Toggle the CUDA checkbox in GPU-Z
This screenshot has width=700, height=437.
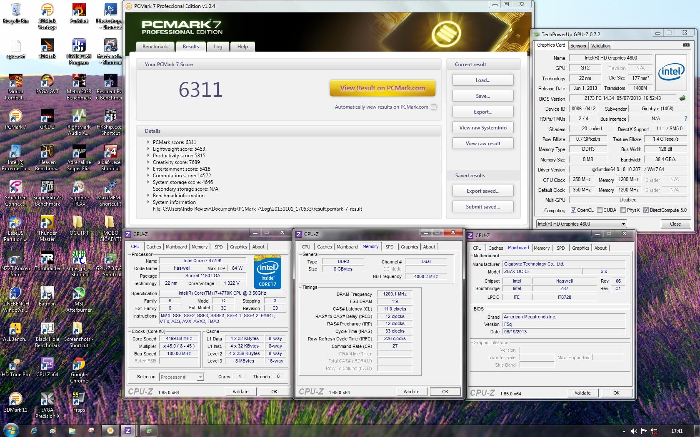[600, 210]
